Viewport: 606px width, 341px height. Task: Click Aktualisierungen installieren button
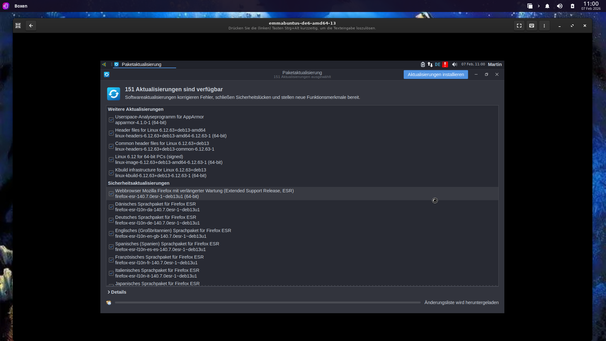(x=436, y=75)
